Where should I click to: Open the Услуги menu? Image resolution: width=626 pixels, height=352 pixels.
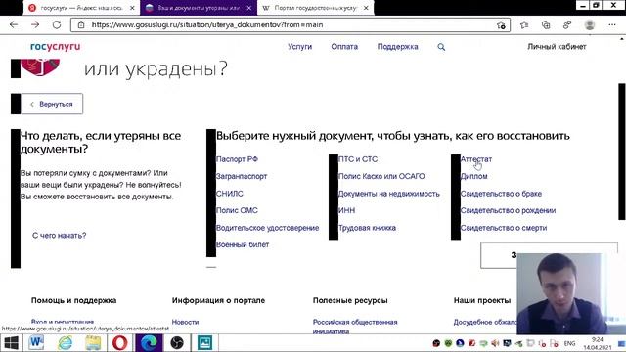300,47
